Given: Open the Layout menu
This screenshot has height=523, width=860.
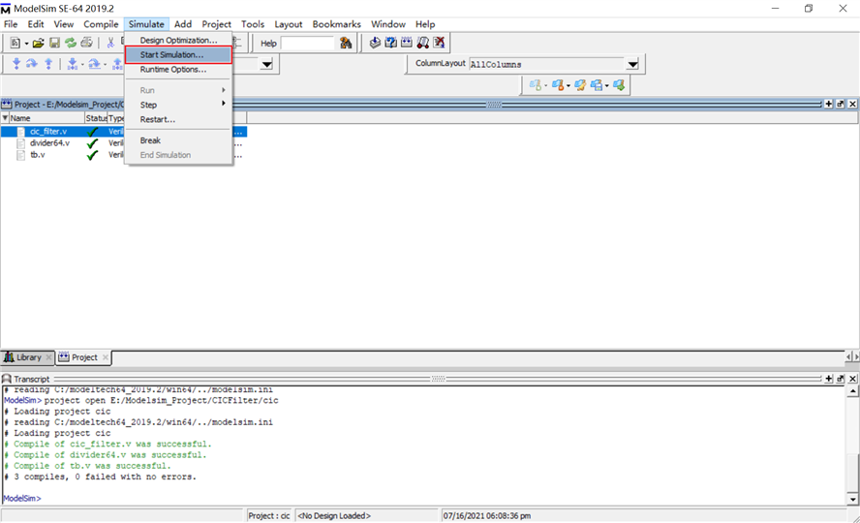Looking at the screenshot, I should (x=289, y=24).
